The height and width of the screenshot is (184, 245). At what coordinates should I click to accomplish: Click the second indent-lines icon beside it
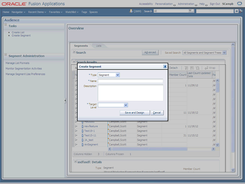tap(192, 68)
